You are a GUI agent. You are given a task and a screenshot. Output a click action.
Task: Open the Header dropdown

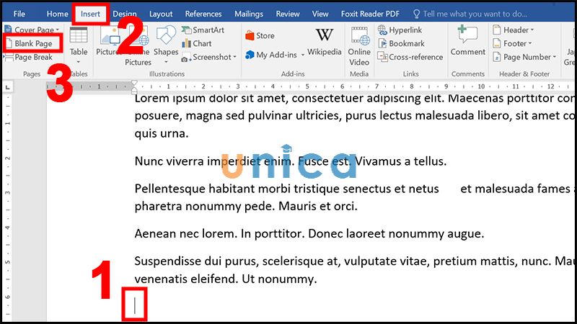tap(514, 30)
